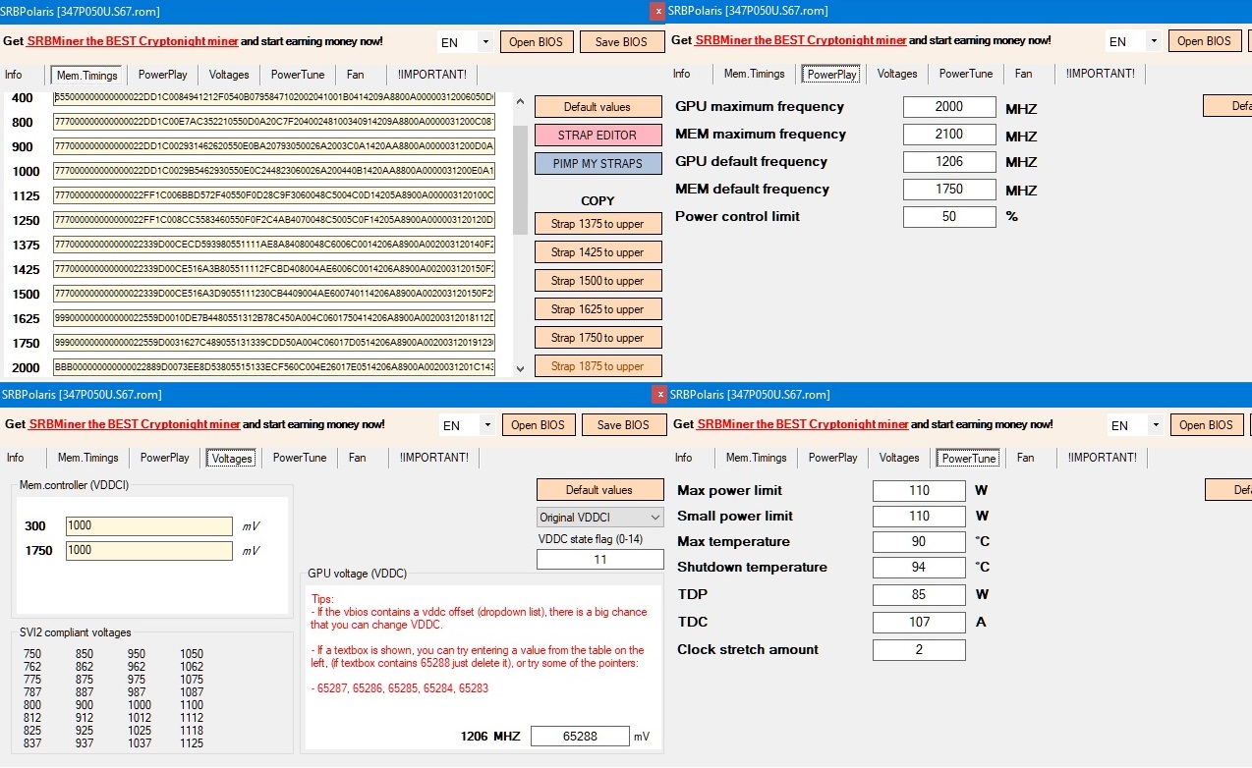Click SRBMiner link in top-left window

[132, 41]
